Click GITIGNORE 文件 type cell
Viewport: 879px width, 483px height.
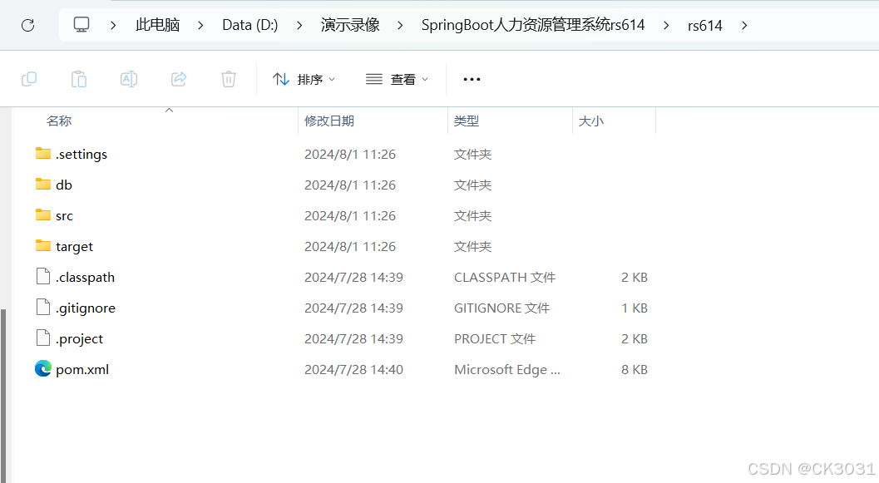pyautogui.click(x=501, y=308)
